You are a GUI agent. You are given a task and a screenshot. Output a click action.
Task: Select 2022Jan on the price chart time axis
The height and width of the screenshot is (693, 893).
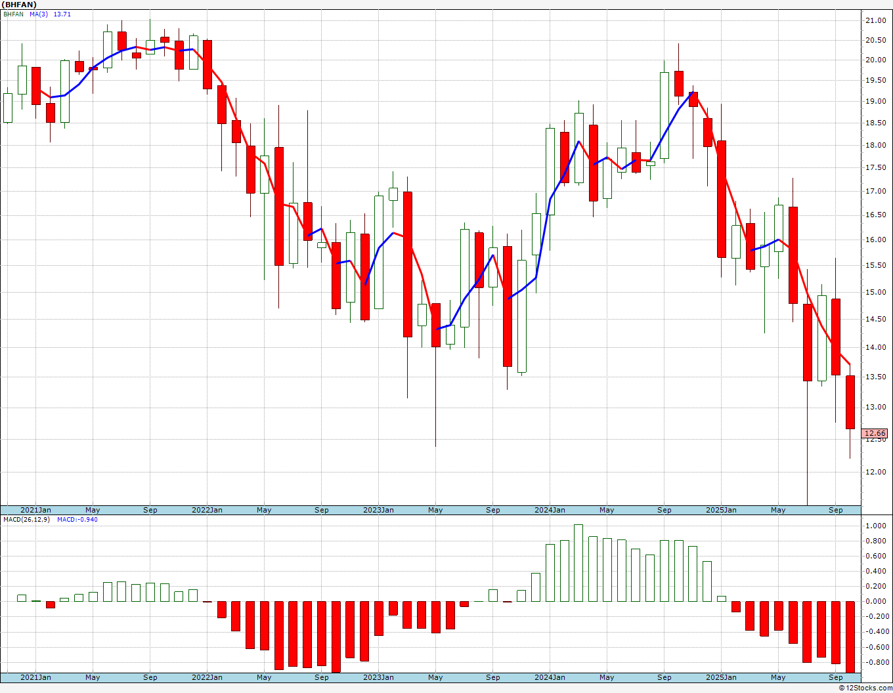click(x=207, y=510)
